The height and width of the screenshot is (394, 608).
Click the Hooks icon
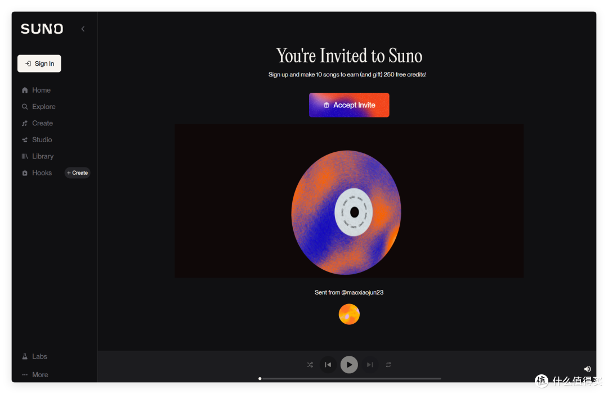[x=25, y=173]
